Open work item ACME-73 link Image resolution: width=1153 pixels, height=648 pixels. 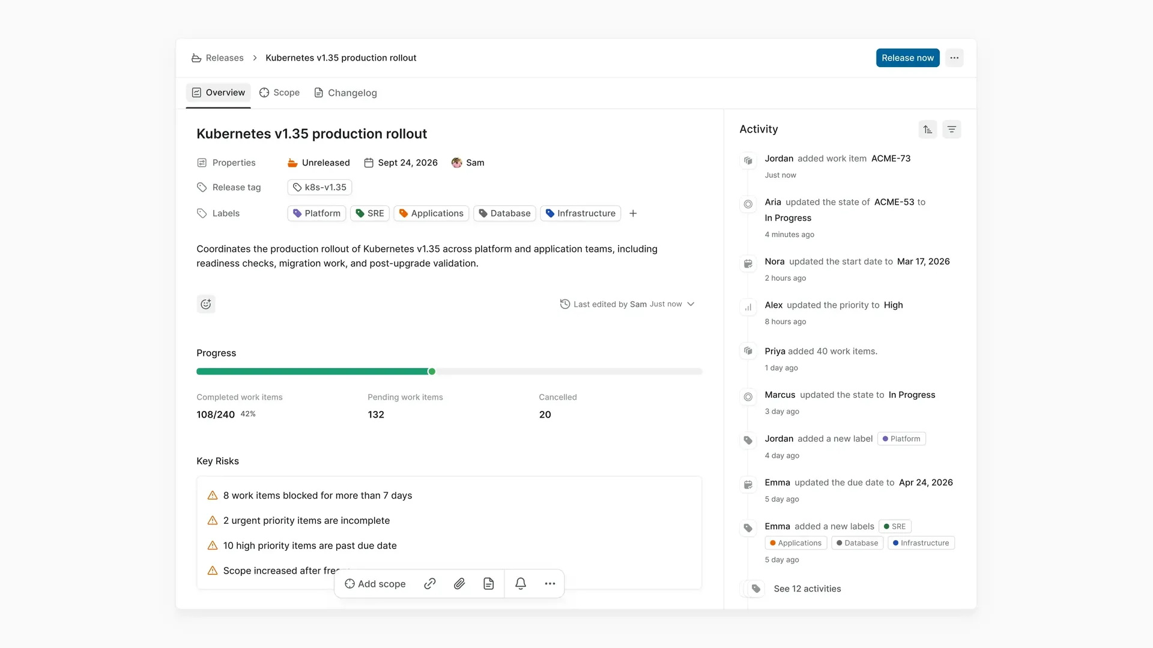891,158
